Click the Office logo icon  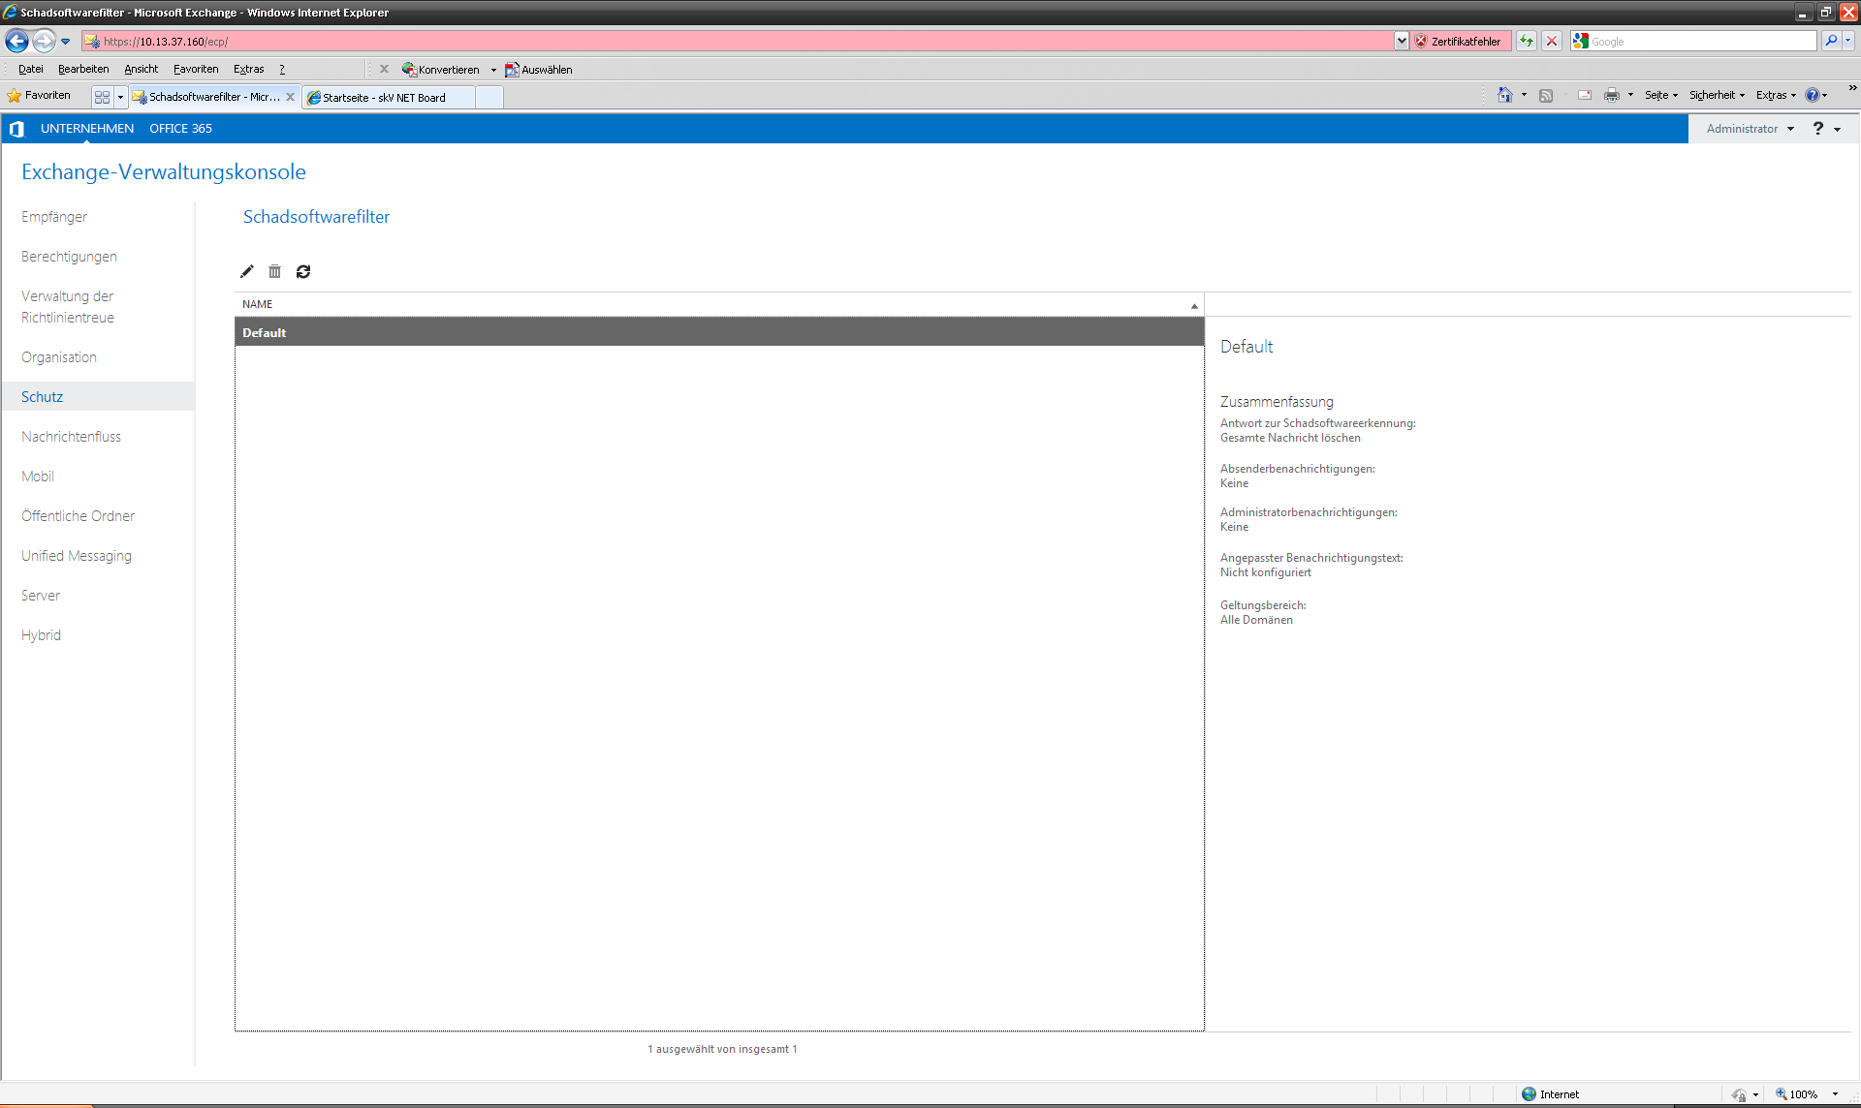tap(16, 129)
